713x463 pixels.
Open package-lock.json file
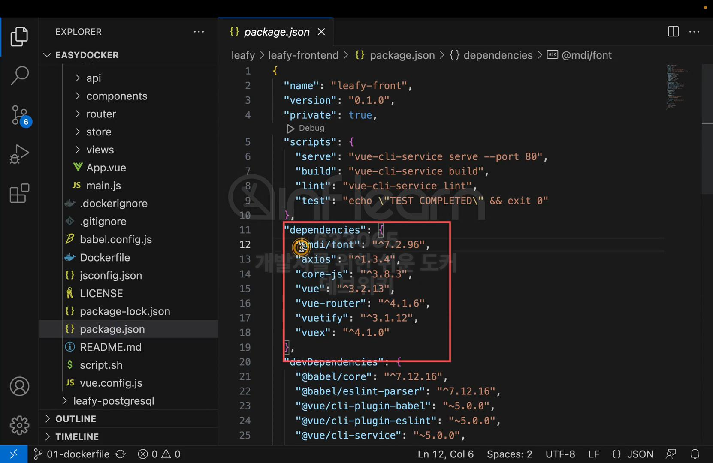[x=129, y=311]
